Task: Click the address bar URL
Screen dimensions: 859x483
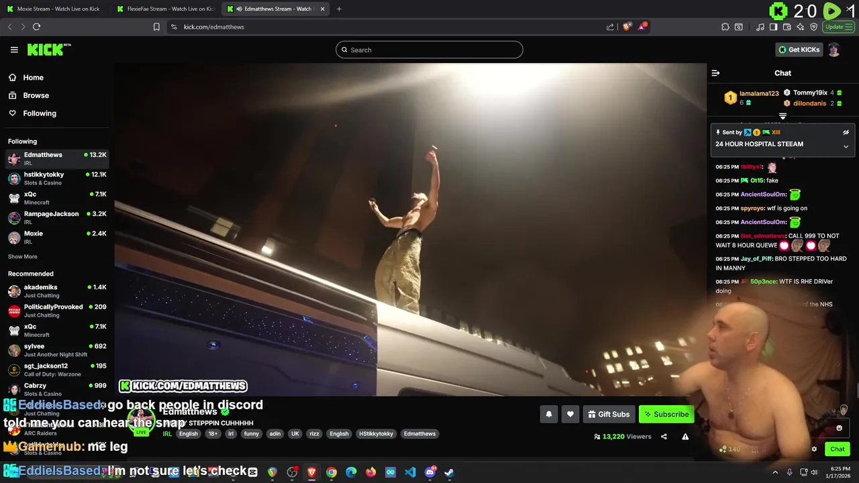Action: pos(214,27)
